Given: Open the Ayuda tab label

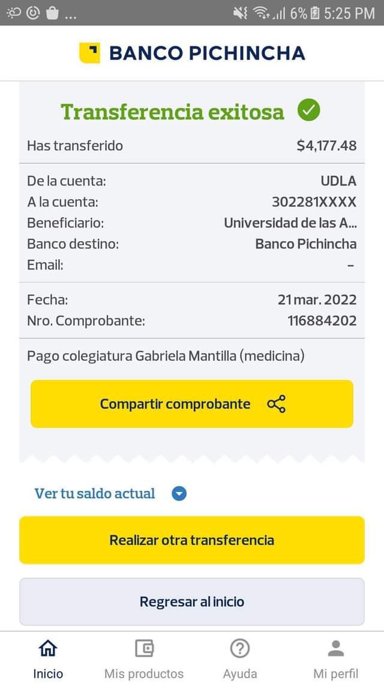Looking at the screenshot, I should pos(240,673).
